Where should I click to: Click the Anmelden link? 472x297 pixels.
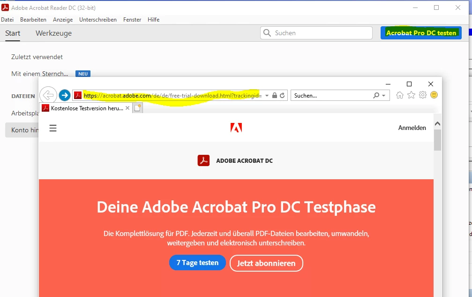(412, 128)
